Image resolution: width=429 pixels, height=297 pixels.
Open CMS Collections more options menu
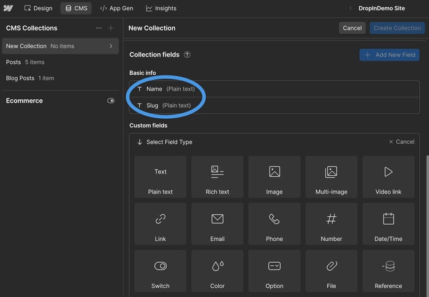click(99, 28)
